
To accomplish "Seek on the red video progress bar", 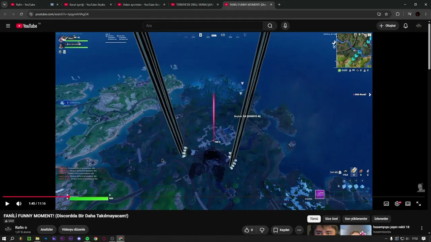I will coord(213,197).
